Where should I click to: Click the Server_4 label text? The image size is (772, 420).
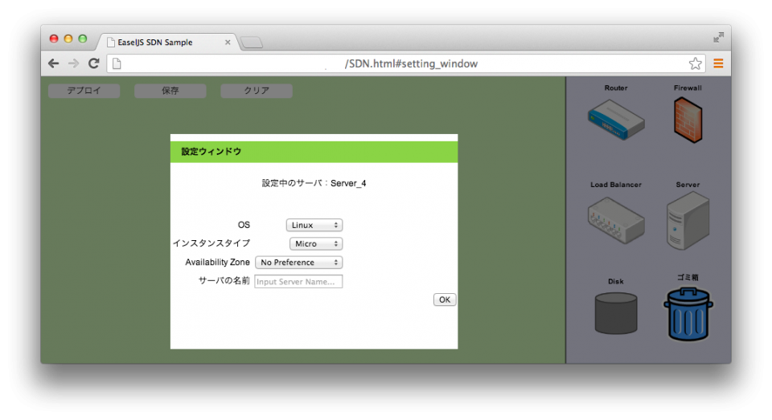pos(348,183)
